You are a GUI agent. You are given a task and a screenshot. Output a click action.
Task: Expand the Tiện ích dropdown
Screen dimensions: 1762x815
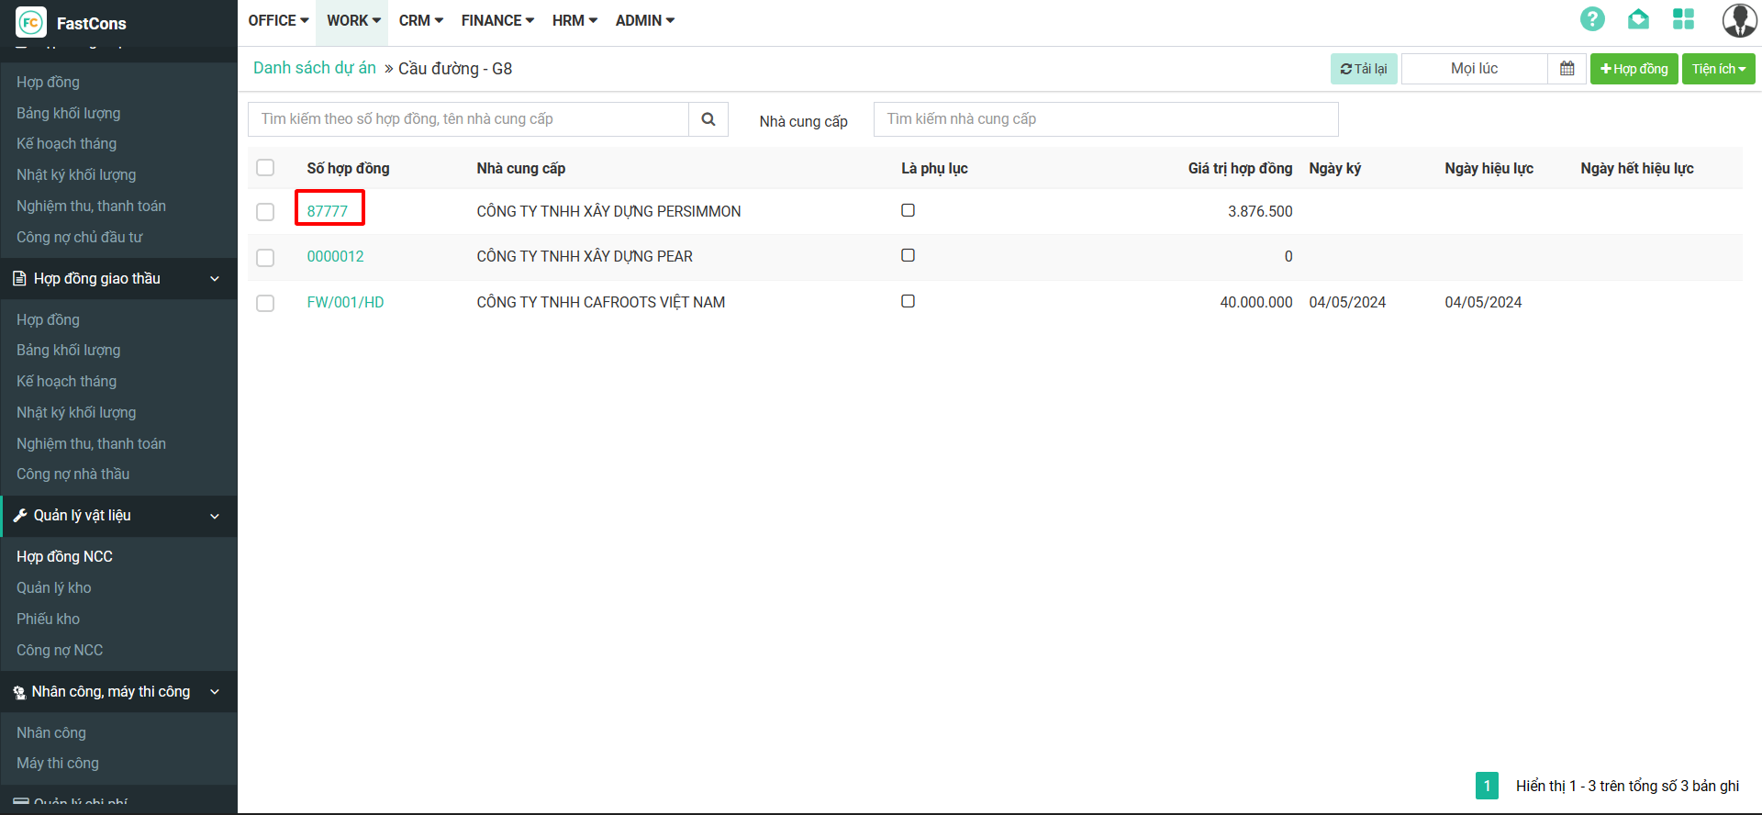[1718, 69]
